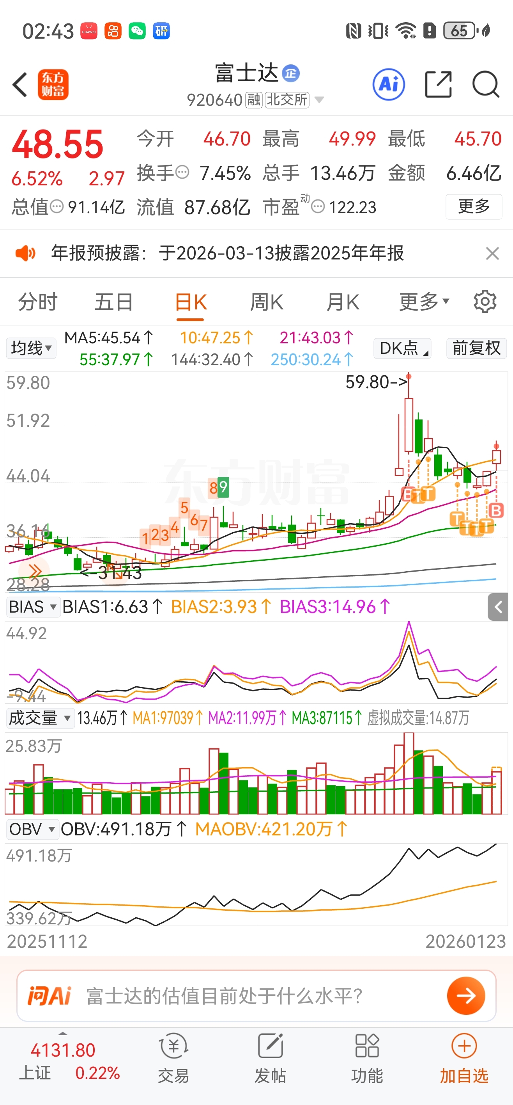Viewport: 513px width, 1105px height.
Task: Expand the stock code dropdown triangle
Action: pos(319,100)
